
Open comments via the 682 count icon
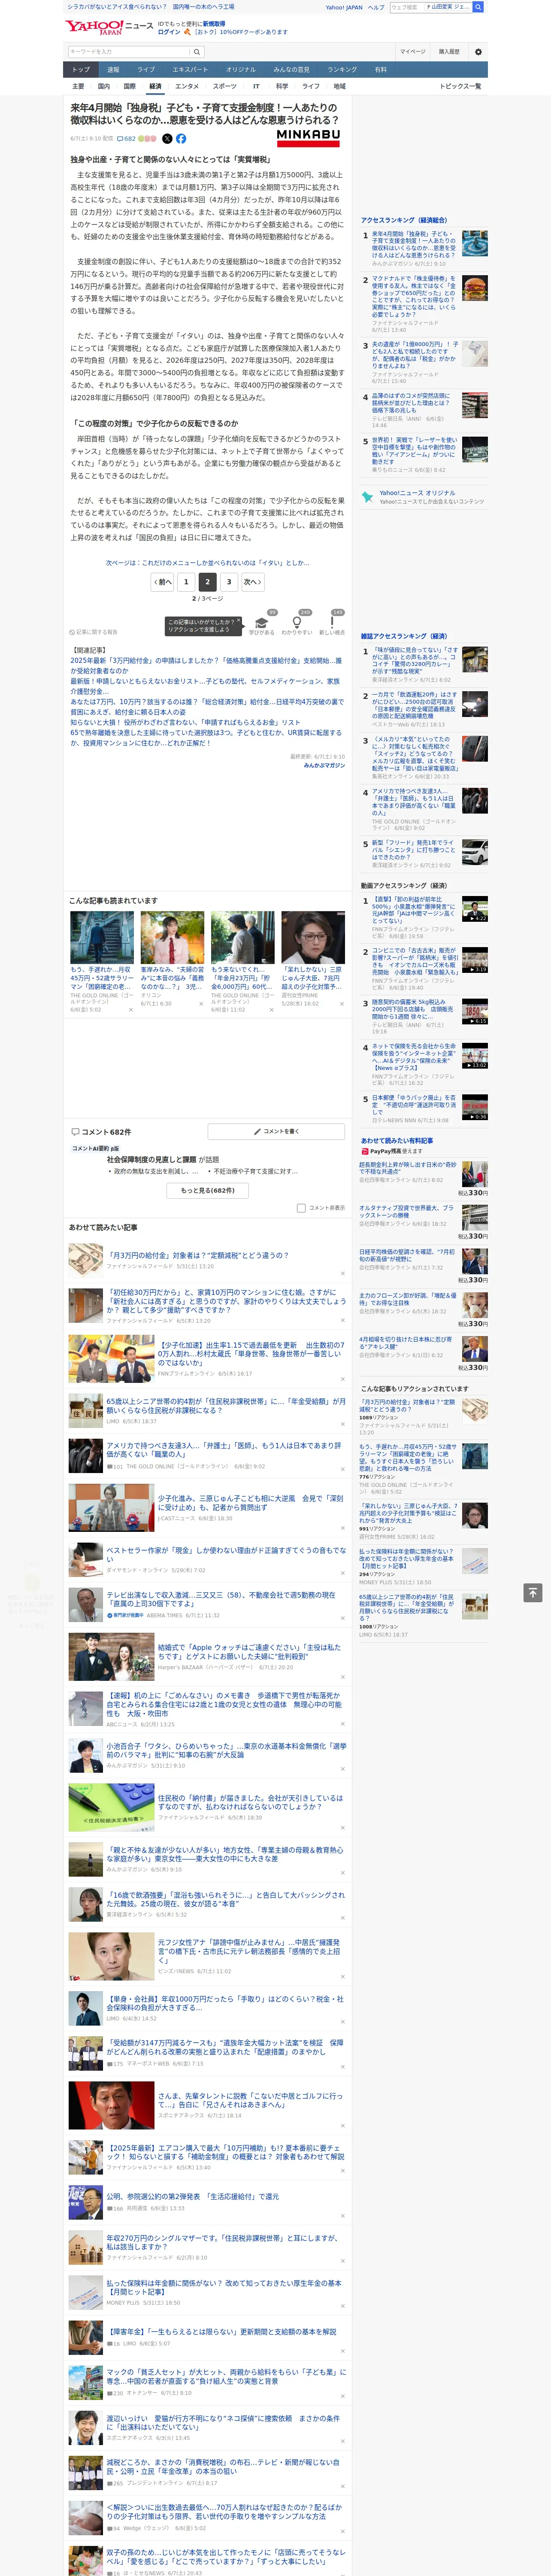click(126, 139)
